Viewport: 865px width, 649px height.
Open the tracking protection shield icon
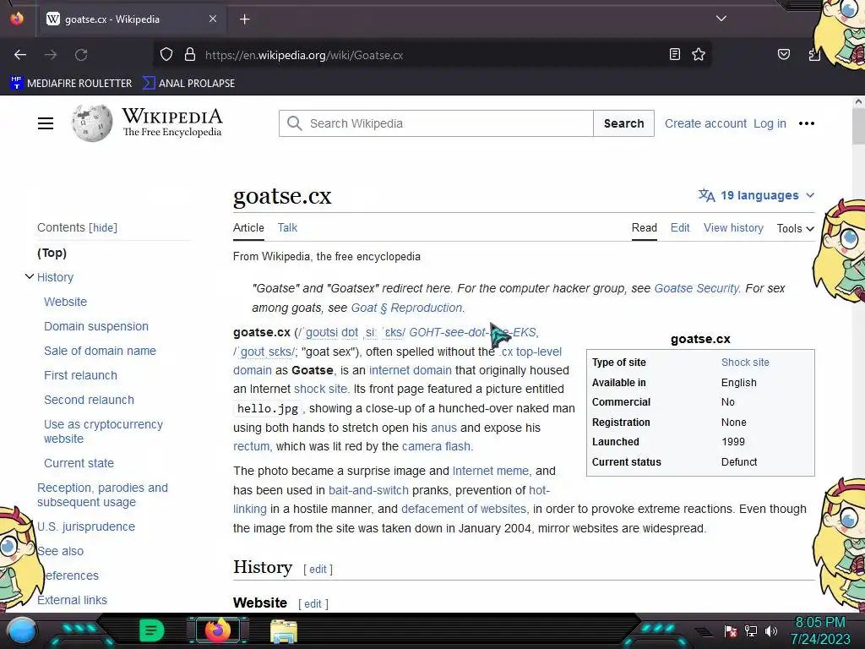point(166,55)
